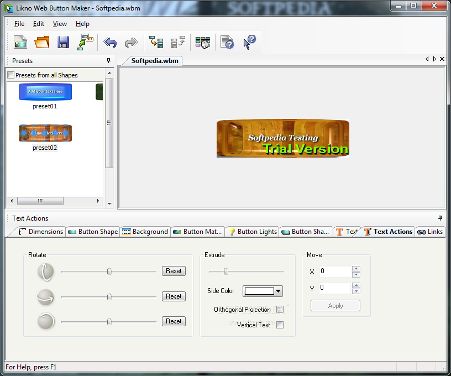Click the apply preset tree icon

click(x=156, y=42)
